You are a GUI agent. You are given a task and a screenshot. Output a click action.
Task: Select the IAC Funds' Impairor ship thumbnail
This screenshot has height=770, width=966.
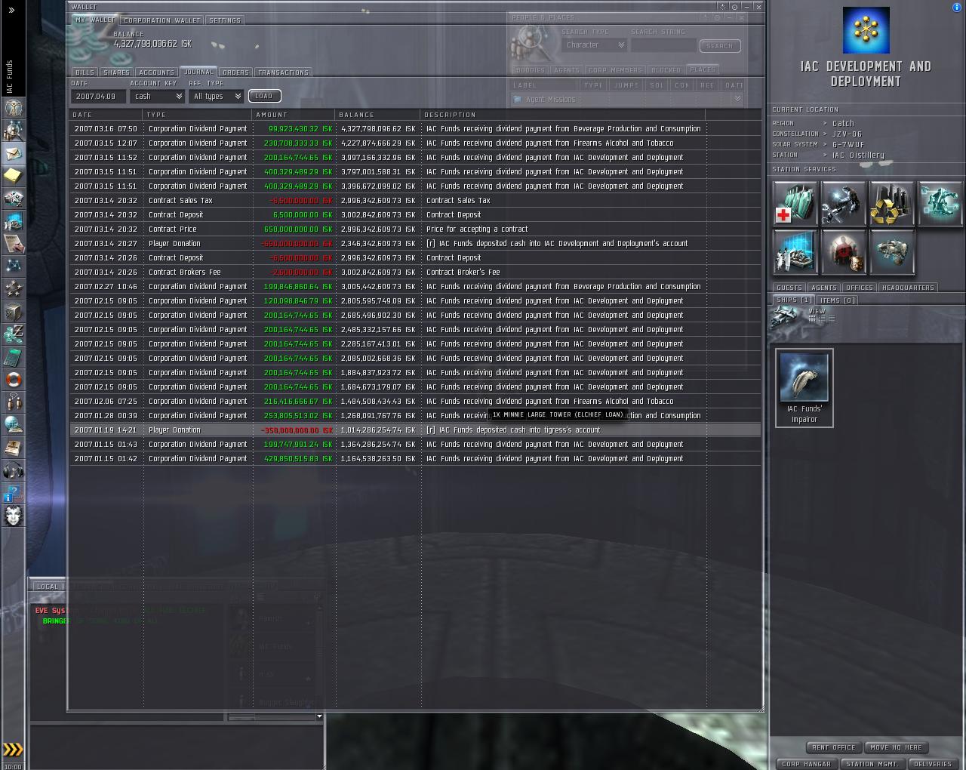coord(804,388)
